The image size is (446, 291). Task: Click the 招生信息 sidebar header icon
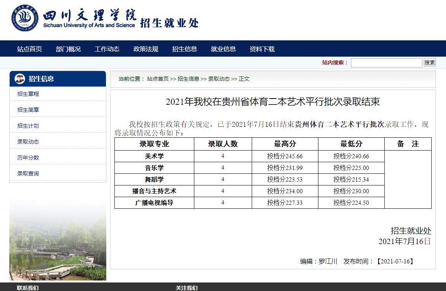(20, 79)
